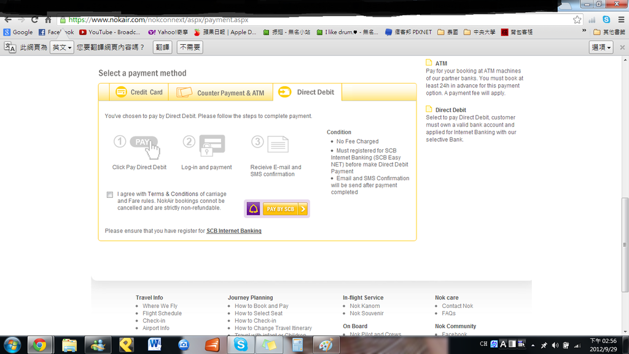The image size is (629, 354).
Task: Open the sticky notes taskbar icon
Action: pos(269,345)
